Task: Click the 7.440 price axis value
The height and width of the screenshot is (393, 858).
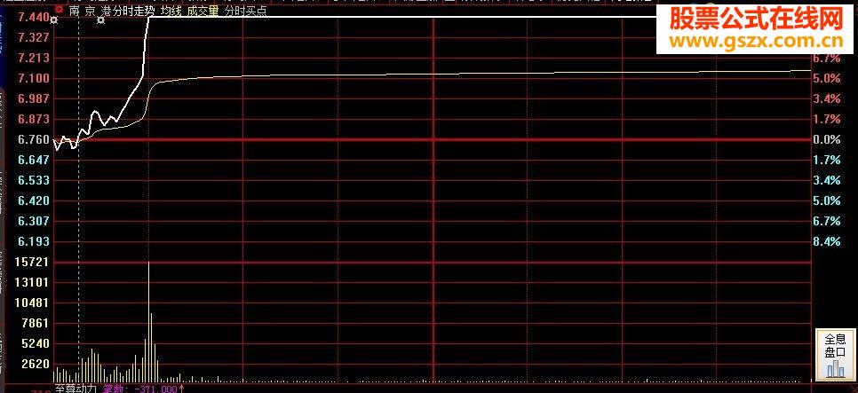Action: (34, 18)
